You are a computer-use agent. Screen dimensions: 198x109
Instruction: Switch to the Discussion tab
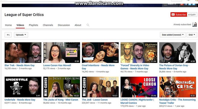point(64,25)
